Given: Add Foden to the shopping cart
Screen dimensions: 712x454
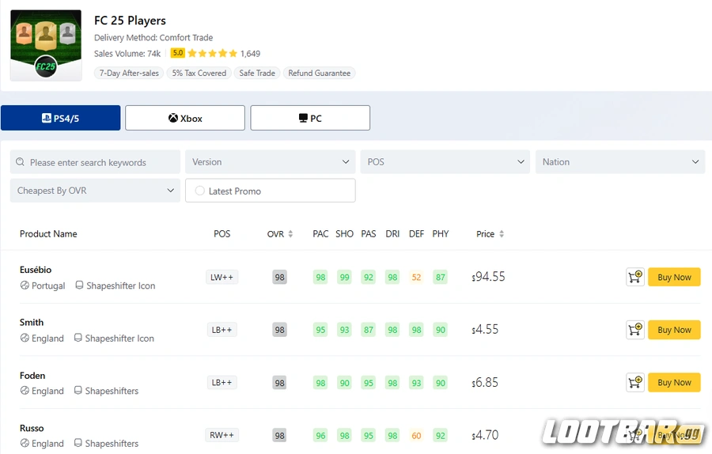Looking at the screenshot, I should click(x=634, y=383).
